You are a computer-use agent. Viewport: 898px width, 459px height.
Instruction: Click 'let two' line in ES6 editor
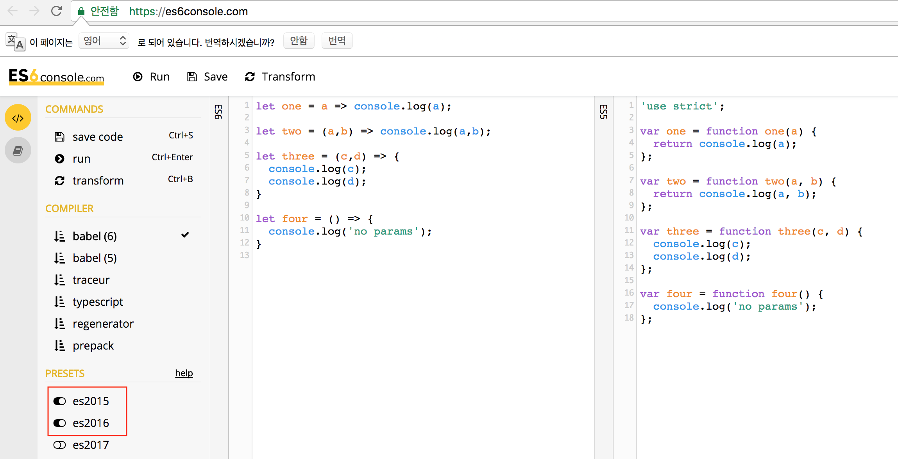click(373, 131)
